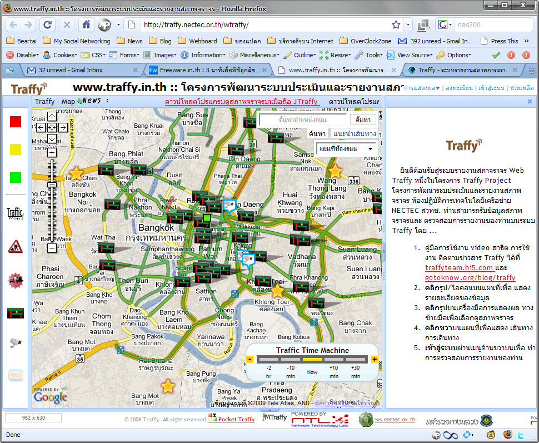Go back with the browser Back arrow
The width and height of the screenshot is (539, 443).
[x=13, y=25]
